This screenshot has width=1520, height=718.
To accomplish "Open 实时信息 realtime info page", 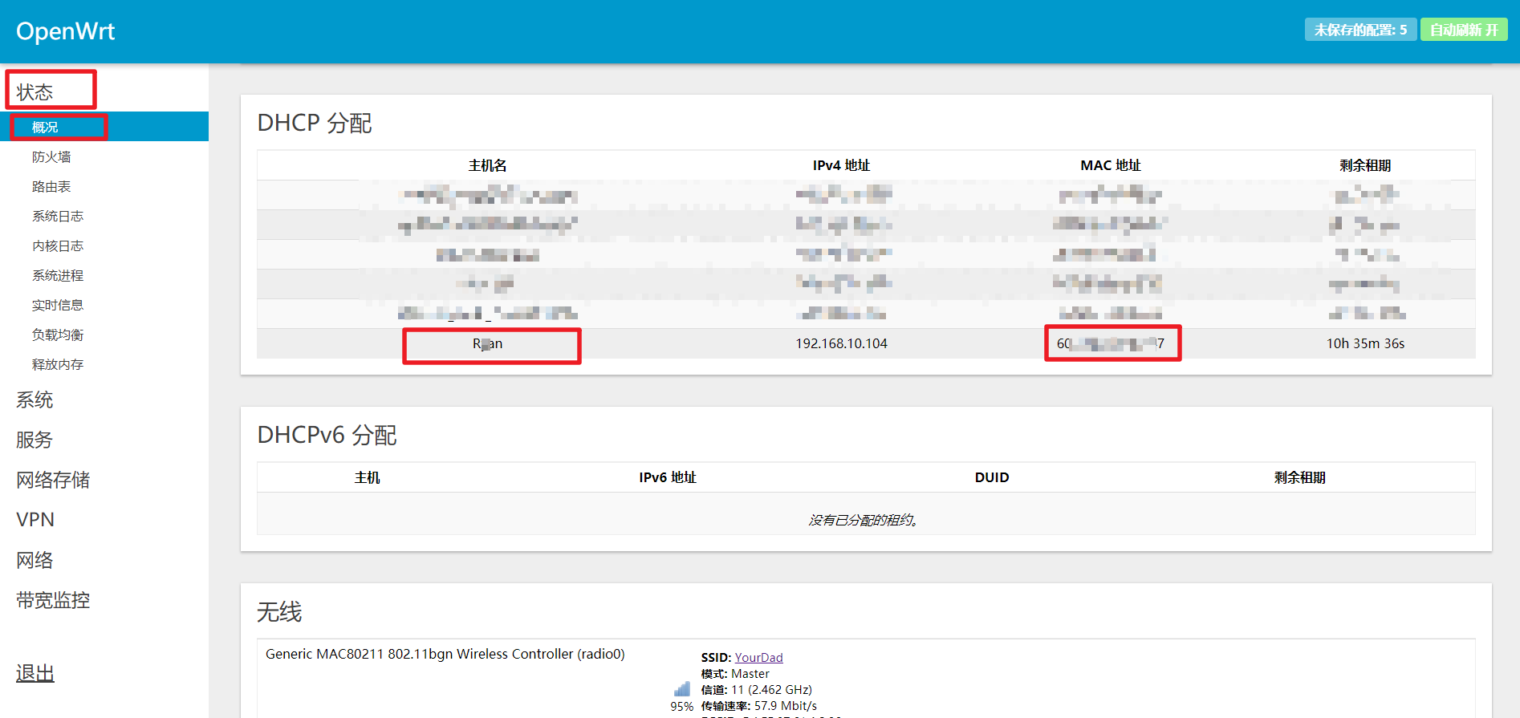I will pos(58,306).
